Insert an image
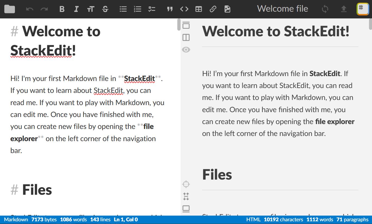Viewport: 372px width, 224px height. coord(228,9)
